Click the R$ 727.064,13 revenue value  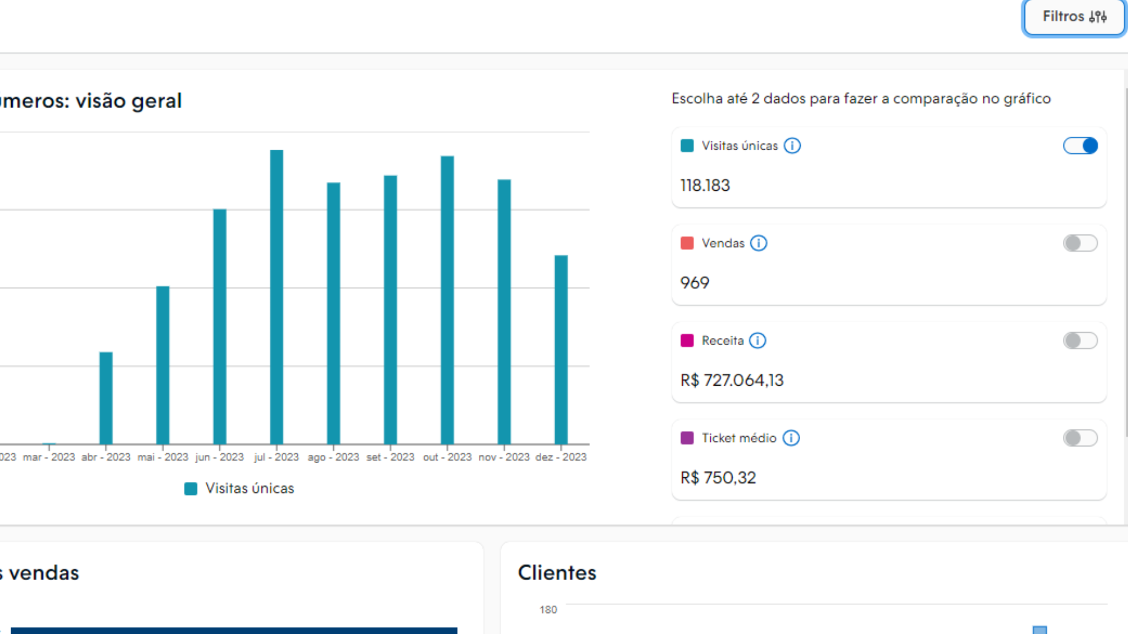coord(732,380)
